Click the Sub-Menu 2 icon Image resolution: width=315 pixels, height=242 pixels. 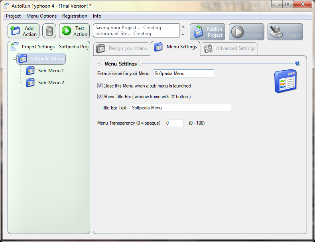[30, 83]
